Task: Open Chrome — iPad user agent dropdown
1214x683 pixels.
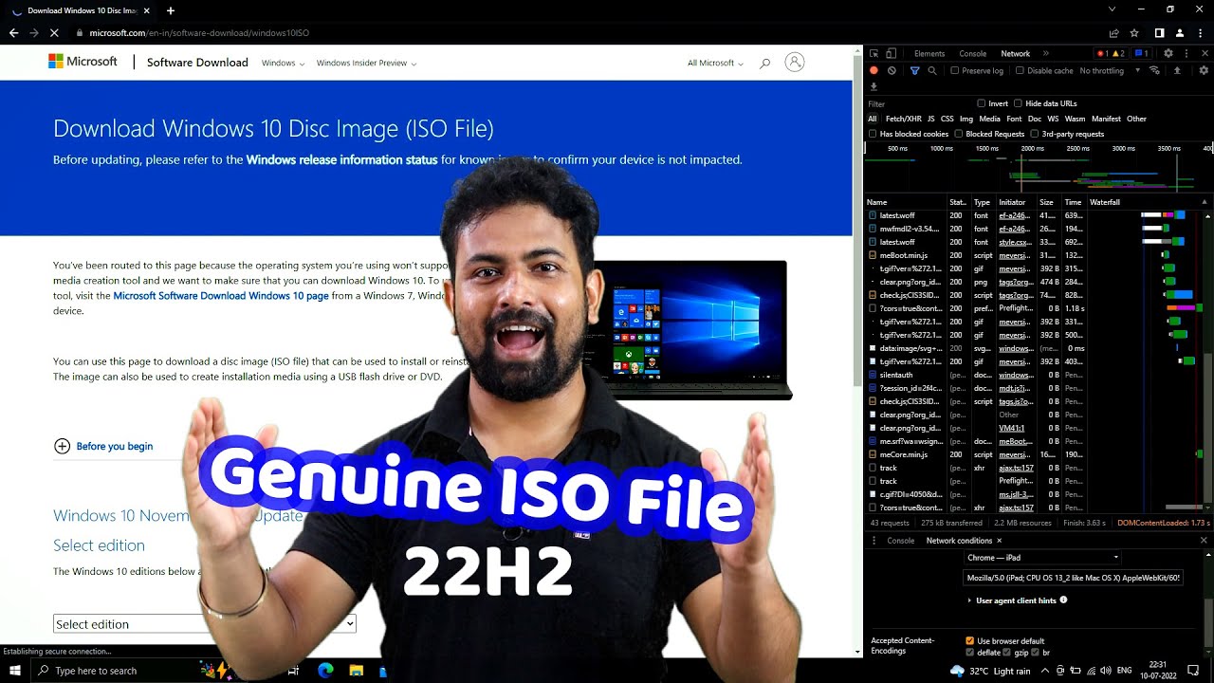Action: pos(1043,558)
